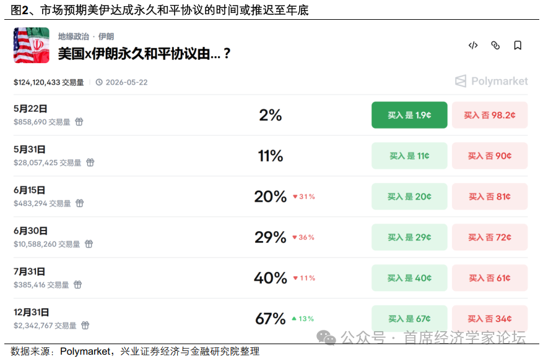Choose 买入 否 61¢ for 7月31日

point(490,278)
